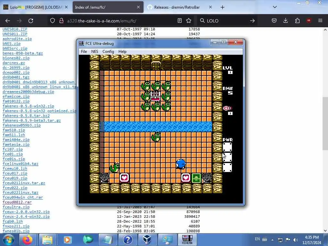Open the famtasia.zip link
Image resolution: width=328 pixels, height=246 pixels.
click(x=16, y=145)
